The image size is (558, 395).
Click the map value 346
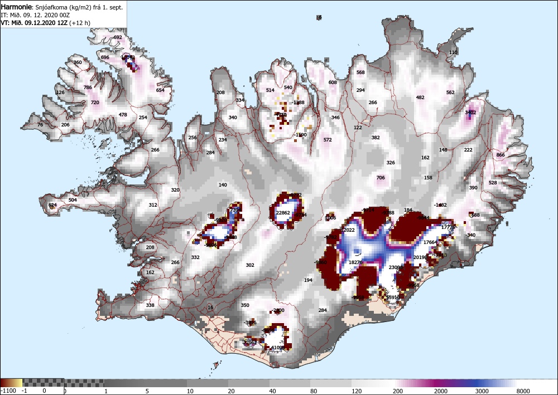tap(335, 118)
